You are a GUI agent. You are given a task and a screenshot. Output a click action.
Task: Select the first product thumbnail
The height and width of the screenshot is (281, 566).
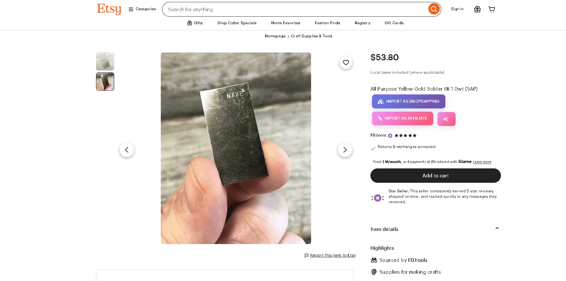pos(105,61)
